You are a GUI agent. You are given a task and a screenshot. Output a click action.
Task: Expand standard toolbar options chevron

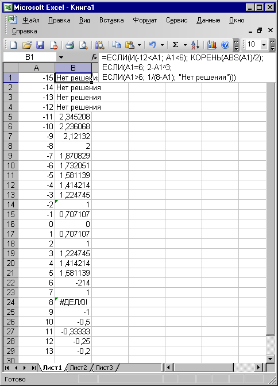[x=236, y=45]
